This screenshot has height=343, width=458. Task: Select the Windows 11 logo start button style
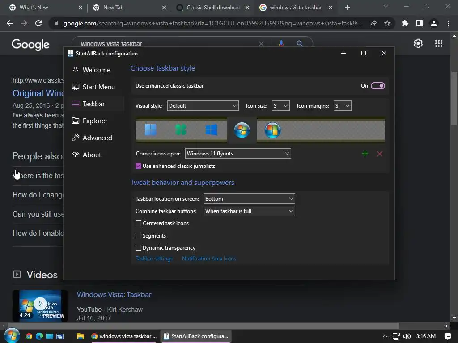coord(150,130)
